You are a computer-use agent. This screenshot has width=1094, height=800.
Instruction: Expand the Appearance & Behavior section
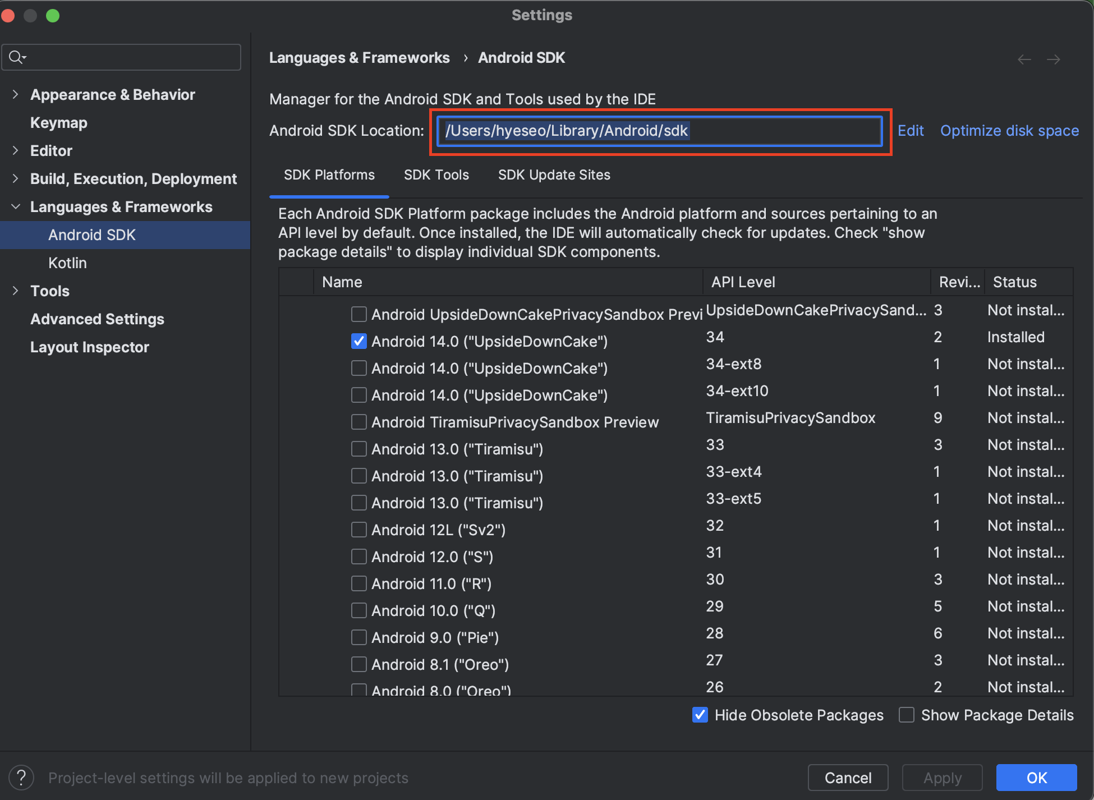[16, 94]
